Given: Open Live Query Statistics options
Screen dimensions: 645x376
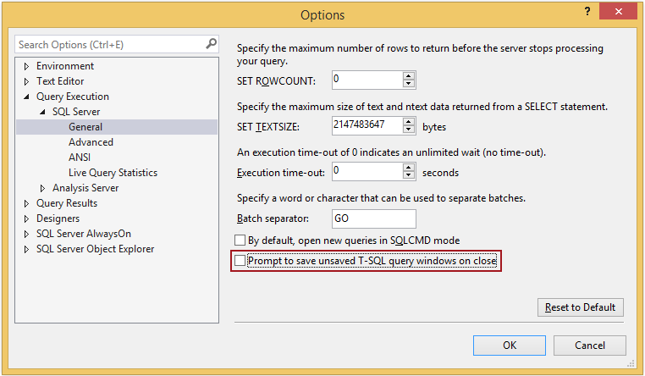Looking at the screenshot, I should pos(113,173).
